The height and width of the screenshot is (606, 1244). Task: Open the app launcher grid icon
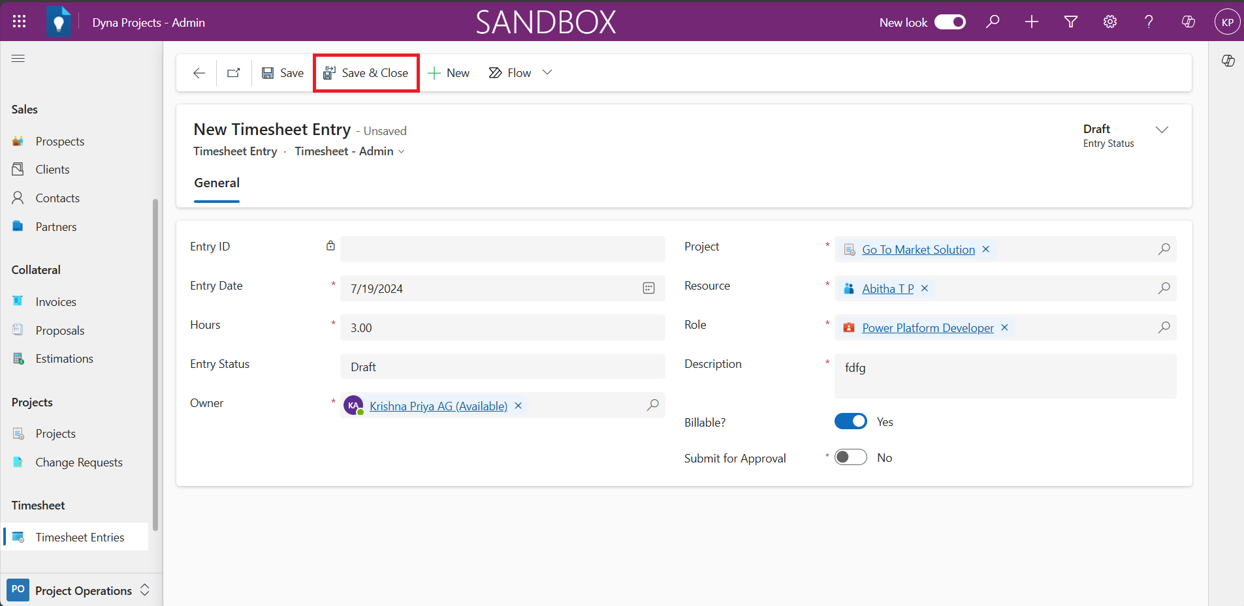(19, 21)
